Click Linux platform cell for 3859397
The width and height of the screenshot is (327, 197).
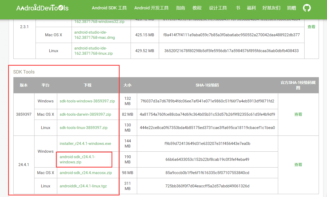coord(45,128)
